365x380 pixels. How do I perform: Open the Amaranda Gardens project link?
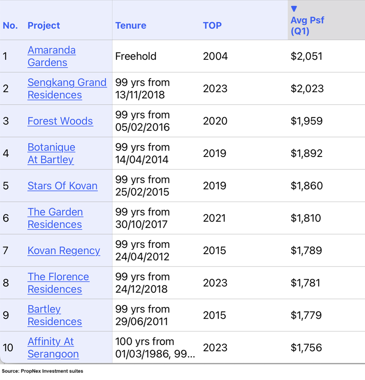pyautogui.click(x=51, y=56)
